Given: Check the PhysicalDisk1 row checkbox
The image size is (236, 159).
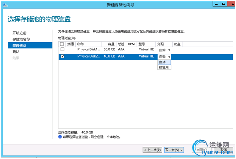Looking at the screenshot, I should [63, 49].
